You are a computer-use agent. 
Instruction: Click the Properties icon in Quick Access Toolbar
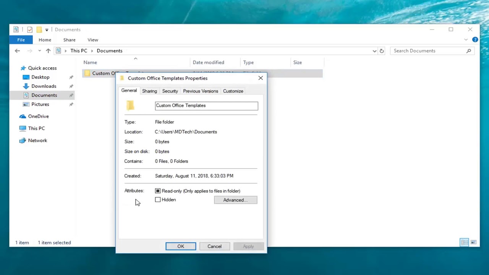(x=30, y=29)
